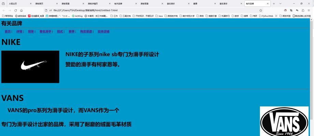314x136 pixels.
Task: Open the hamburger application menu
Action: [x=309, y=10]
